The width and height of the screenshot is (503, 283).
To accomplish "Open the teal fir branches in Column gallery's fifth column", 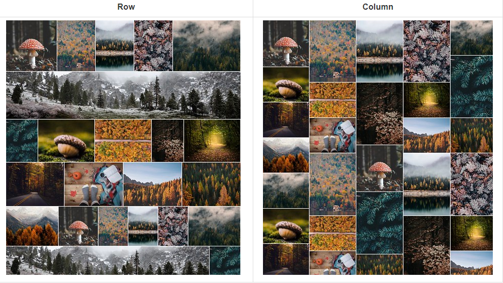I will click(x=471, y=87).
